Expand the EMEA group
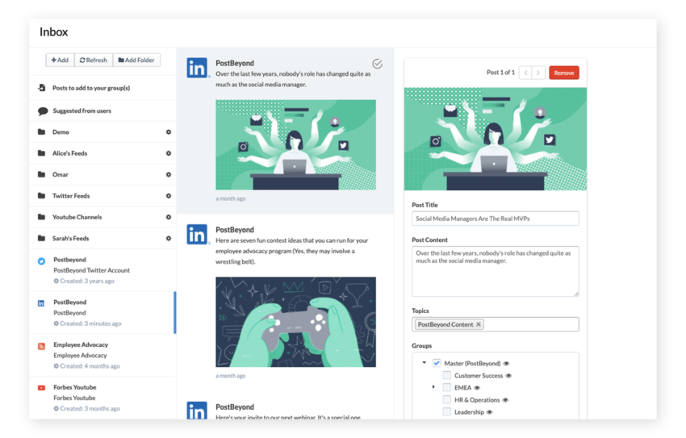This screenshot has width=686, height=438. (x=433, y=387)
